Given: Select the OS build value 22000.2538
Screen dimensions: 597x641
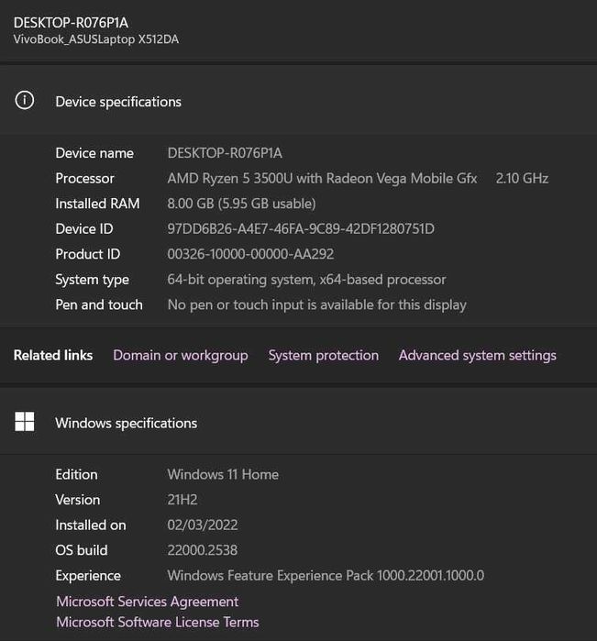Looking at the screenshot, I should [203, 550].
